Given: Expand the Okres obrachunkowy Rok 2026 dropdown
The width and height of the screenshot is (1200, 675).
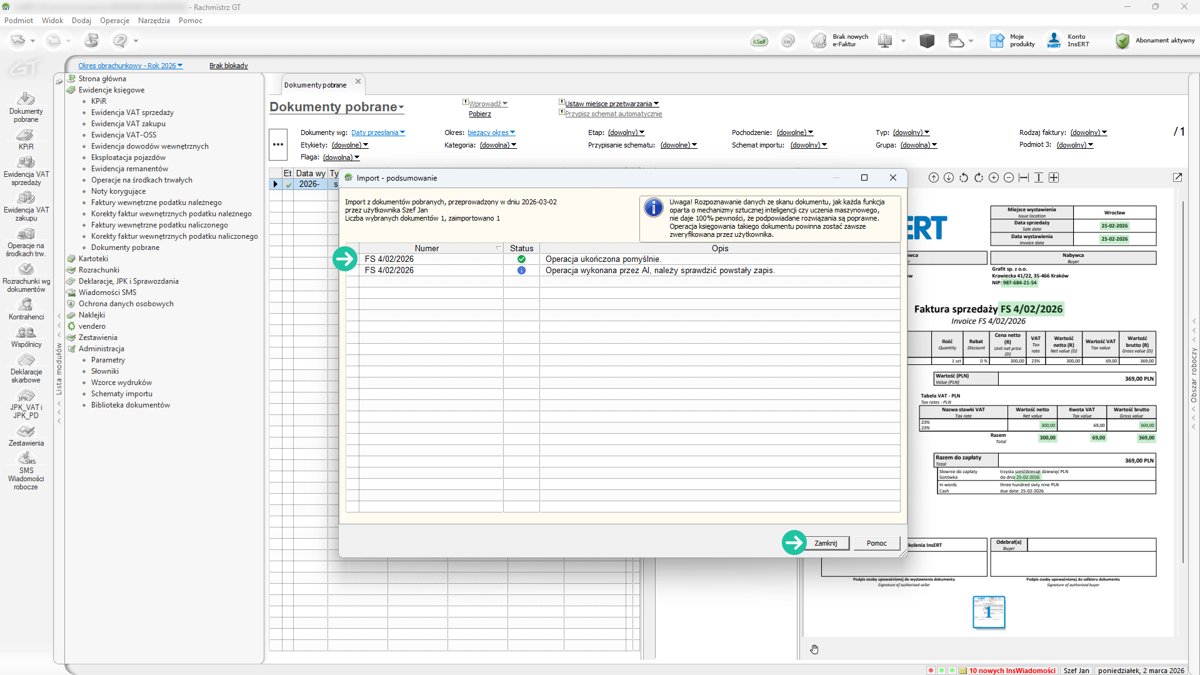Looking at the screenshot, I should (x=131, y=66).
